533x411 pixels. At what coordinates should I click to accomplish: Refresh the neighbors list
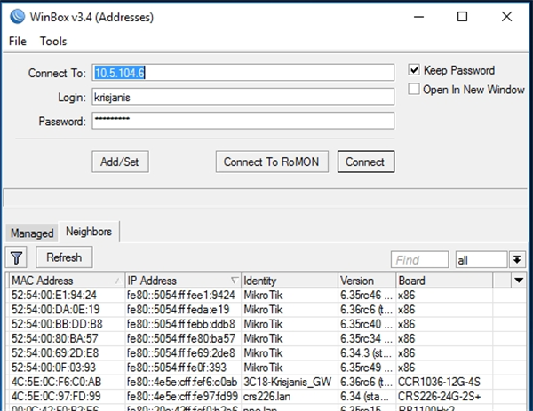[x=63, y=257]
